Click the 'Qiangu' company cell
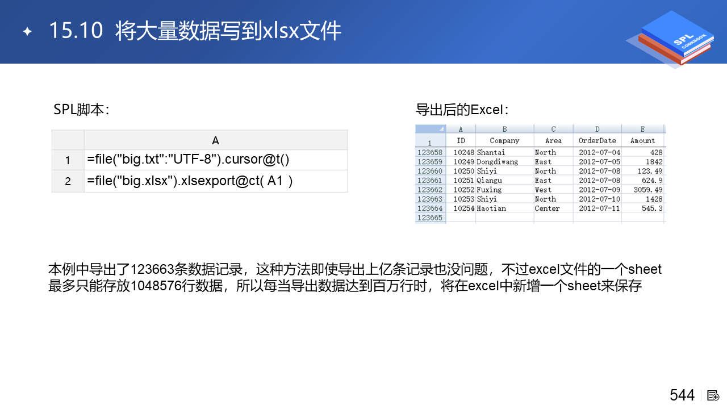727x409 pixels. (x=505, y=181)
